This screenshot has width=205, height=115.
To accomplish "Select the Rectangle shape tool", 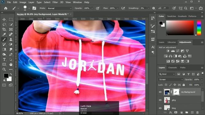I will click(4, 64).
